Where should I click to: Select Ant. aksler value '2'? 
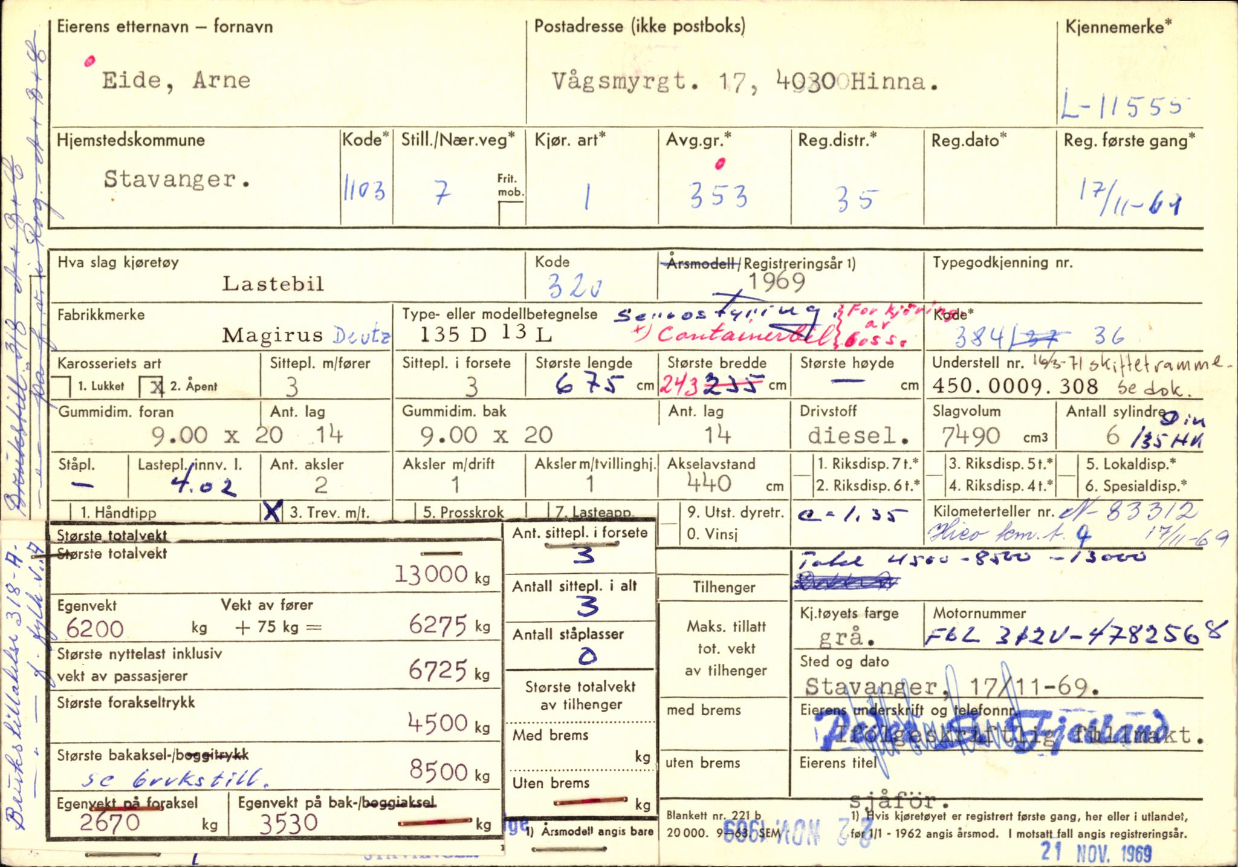coord(321,485)
